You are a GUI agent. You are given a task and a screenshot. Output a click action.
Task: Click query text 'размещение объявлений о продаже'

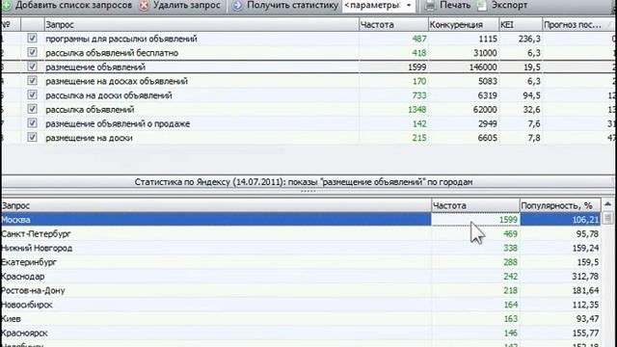tap(118, 123)
